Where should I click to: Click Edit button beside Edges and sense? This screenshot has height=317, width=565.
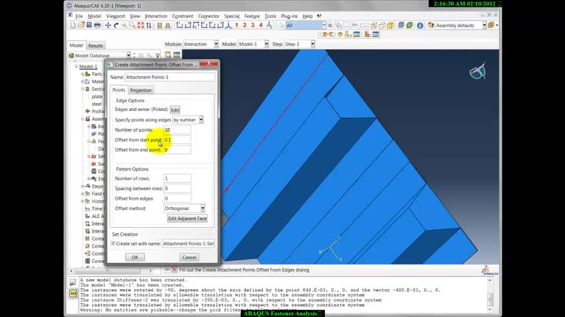click(175, 110)
